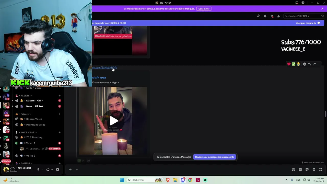Expand headphones output options arrow

pyautogui.click(x=52, y=169)
